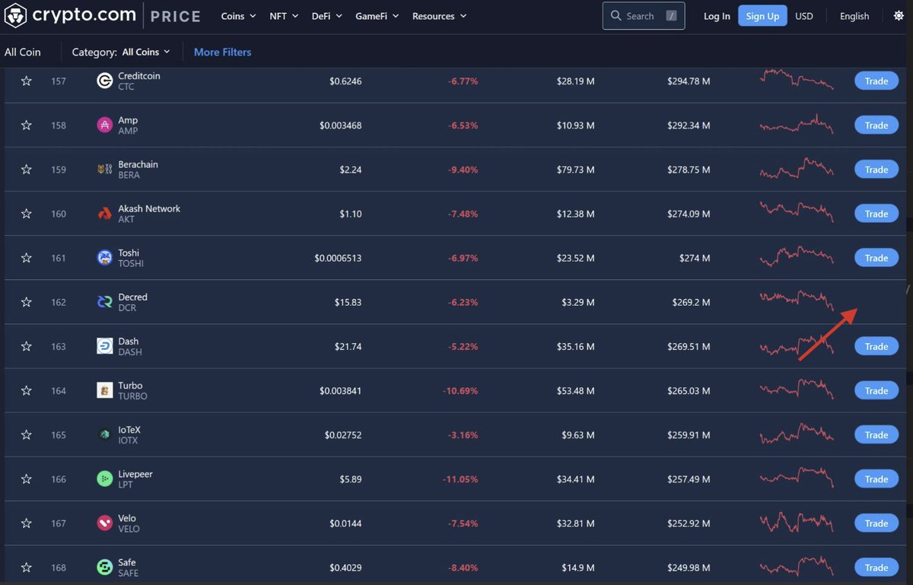Open the Category All Coins dropdown
The width and height of the screenshot is (913, 585).
click(145, 52)
